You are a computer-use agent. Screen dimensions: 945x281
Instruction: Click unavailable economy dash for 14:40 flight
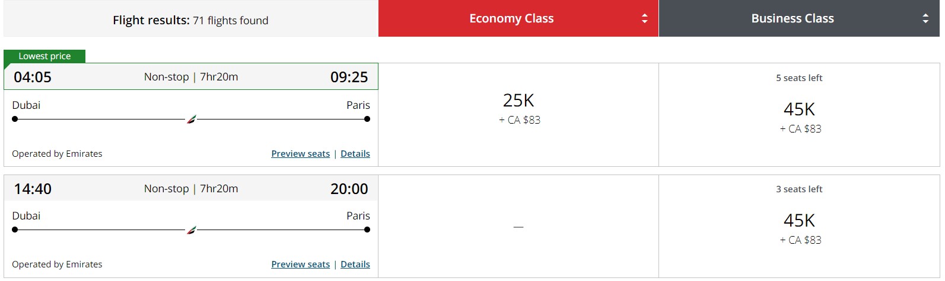click(518, 227)
